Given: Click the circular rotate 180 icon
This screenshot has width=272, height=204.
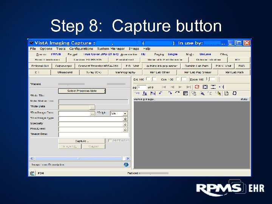Looking at the screenshot, I should click(x=177, y=93).
